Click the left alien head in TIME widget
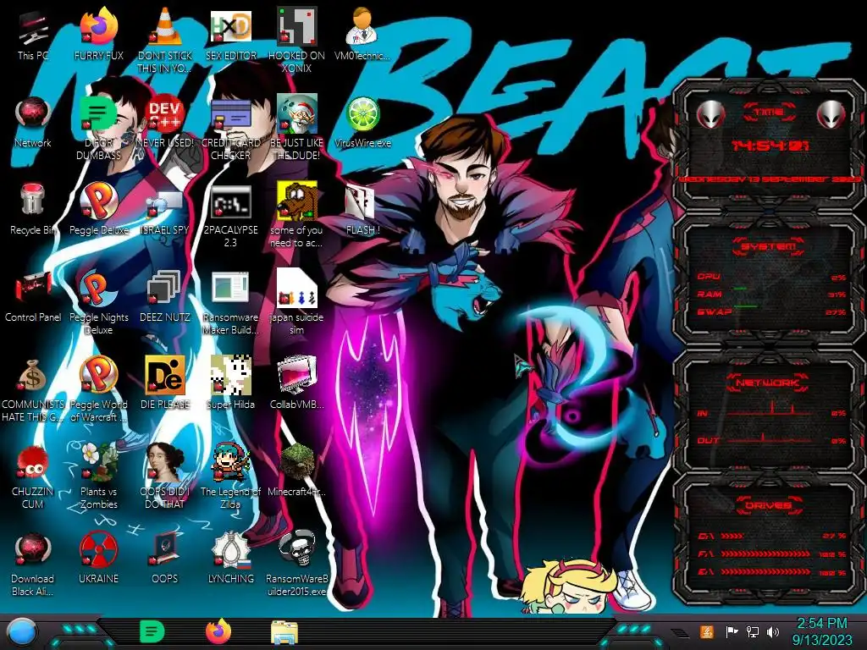The height and width of the screenshot is (650, 867). tap(710, 114)
